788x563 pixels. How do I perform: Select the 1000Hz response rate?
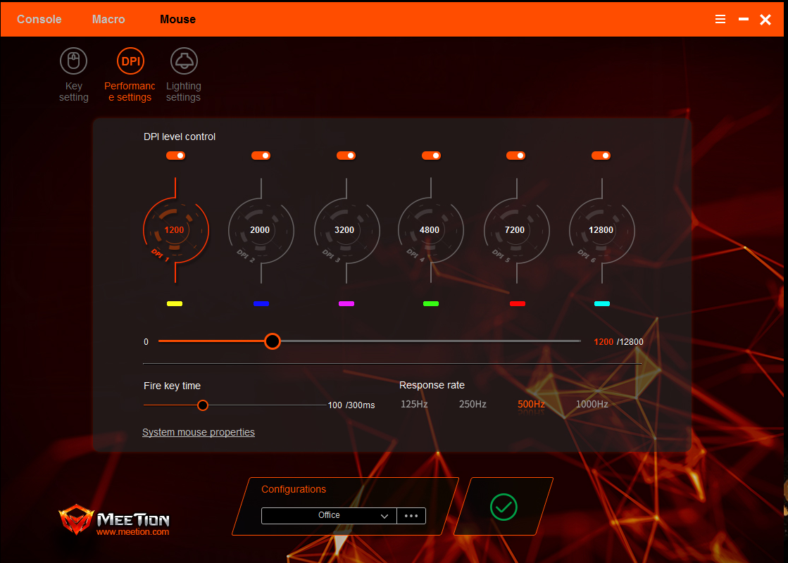click(x=592, y=404)
